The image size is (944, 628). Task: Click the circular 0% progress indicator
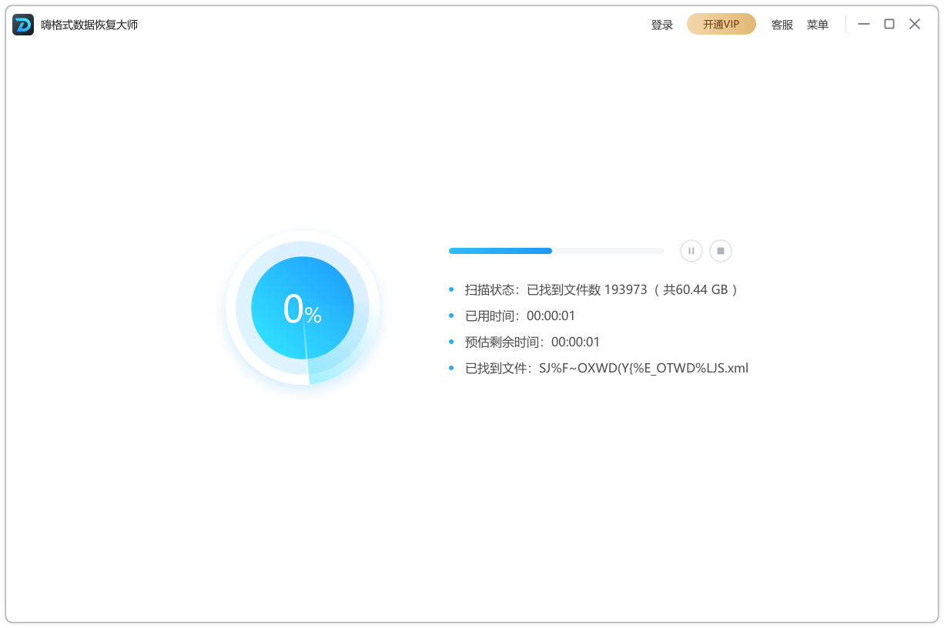303,307
